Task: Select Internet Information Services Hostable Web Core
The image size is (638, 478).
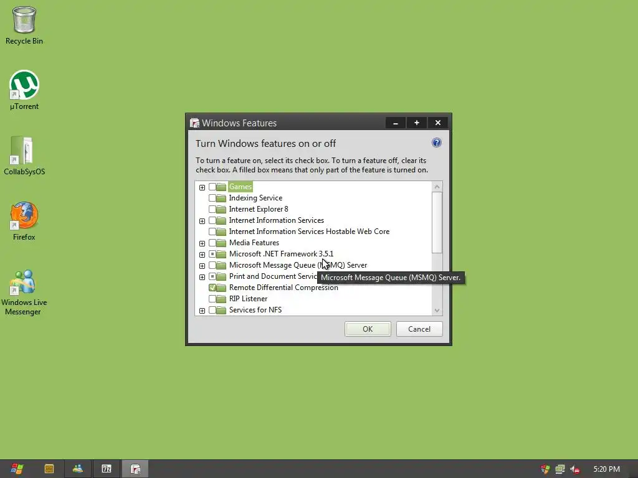Action: coord(309,232)
